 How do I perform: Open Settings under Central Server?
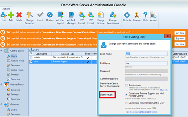pyautogui.click(x=13, y=75)
